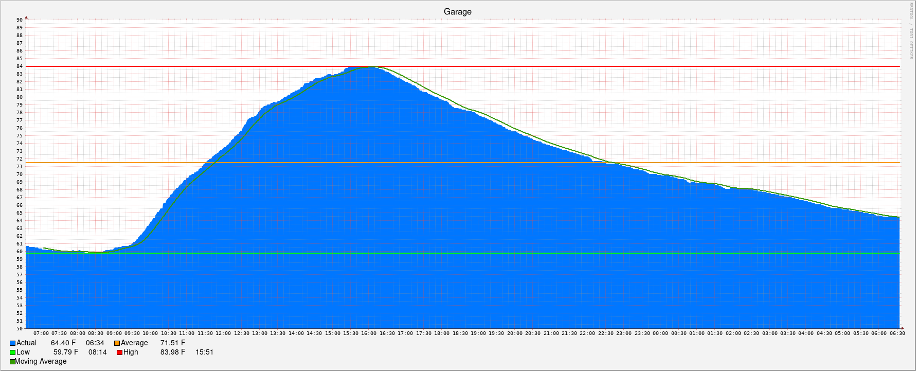This screenshot has width=916, height=371.
Task: Click the 16:00 label on the time axis
Action: 369,333
